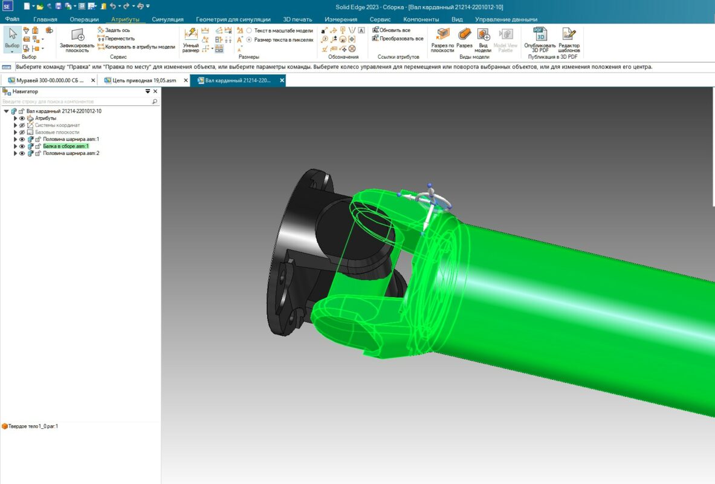Screen dimensions: 715x484
Task: Select the Зафиксировать плоскость command
Action: pos(77,39)
